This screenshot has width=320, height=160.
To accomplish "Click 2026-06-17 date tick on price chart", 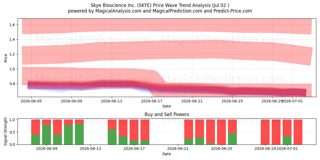I will point(152,101).
